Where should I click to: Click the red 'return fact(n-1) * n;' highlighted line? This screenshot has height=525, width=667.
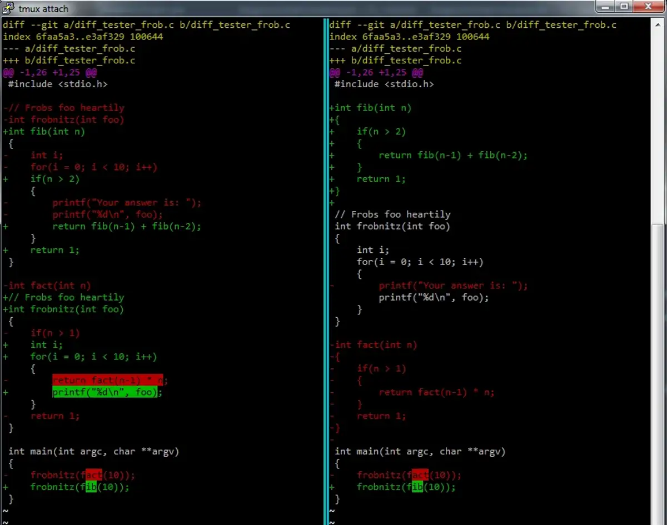[x=107, y=380]
